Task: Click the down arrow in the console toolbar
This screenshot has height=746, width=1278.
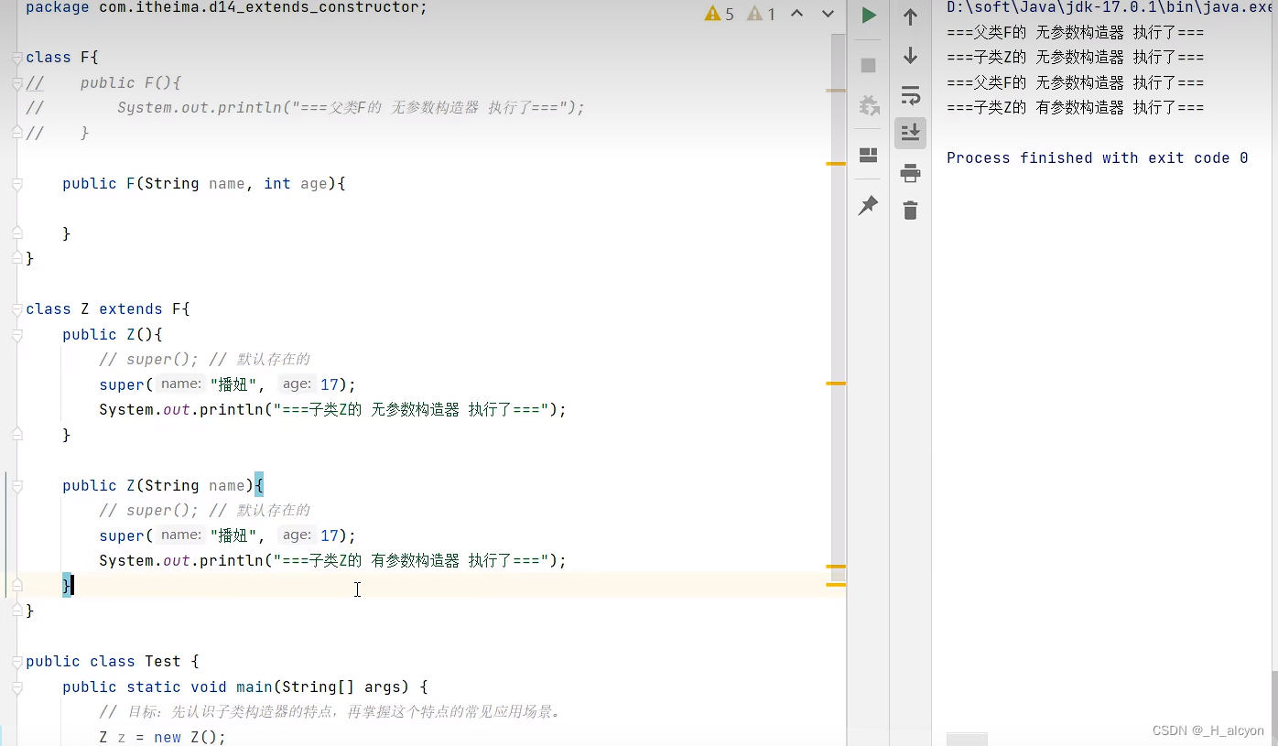Action: [x=910, y=56]
